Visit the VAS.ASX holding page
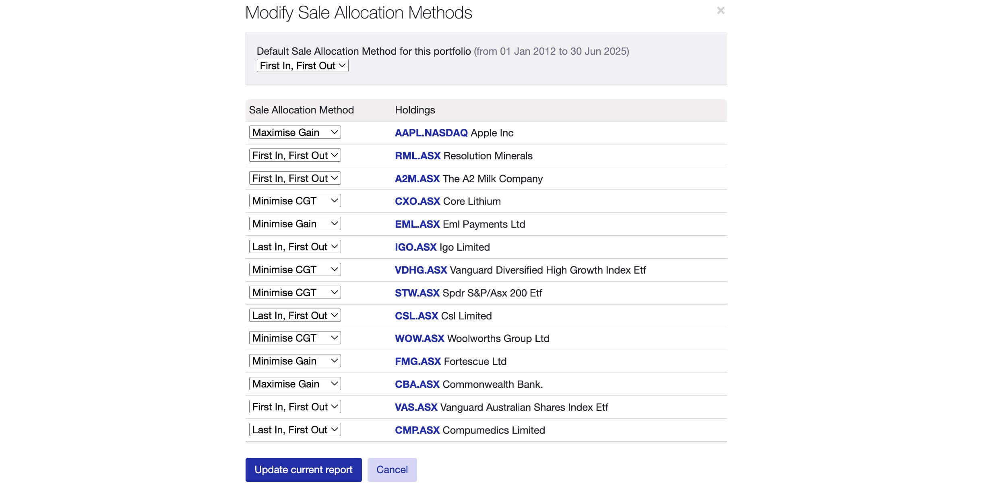This screenshot has height=486, width=1000. pyautogui.click(x=416, y=407)
